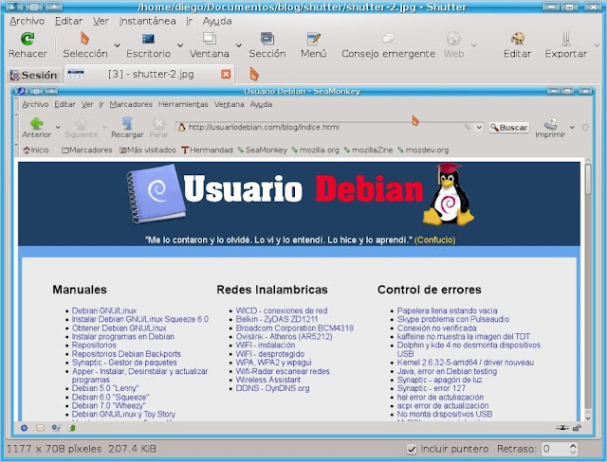607x462 pixels.
Task: Switch to the Sesión tab
Action: coord(34,75)
